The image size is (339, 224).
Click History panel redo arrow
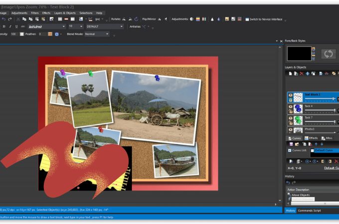(294, 183)
